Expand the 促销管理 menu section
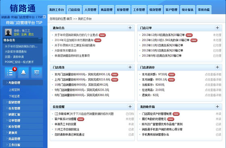Viewport: 226px width, 148px height. (23, 102)
